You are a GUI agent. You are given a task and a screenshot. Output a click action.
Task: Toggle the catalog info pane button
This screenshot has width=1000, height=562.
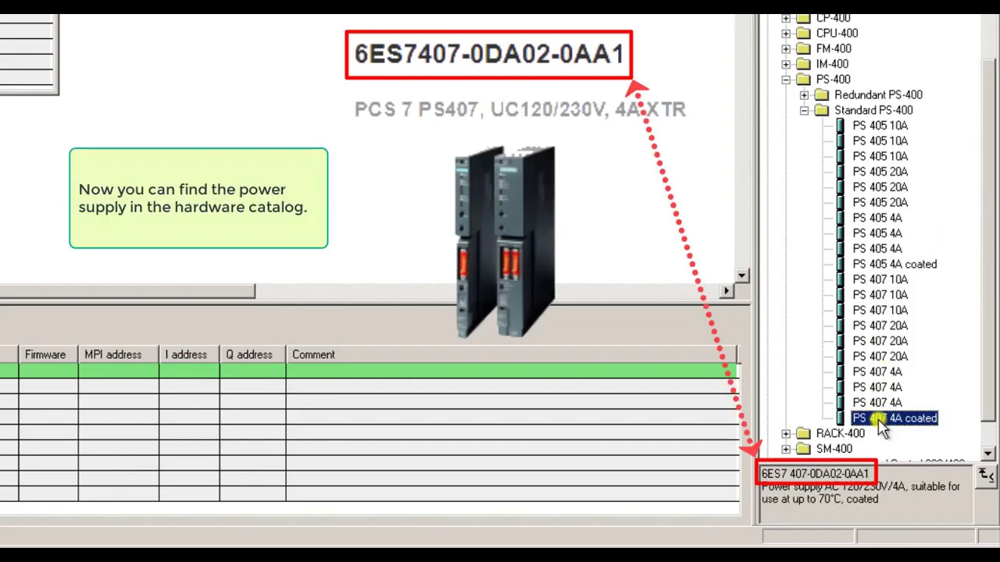click(x=986, y=475)
